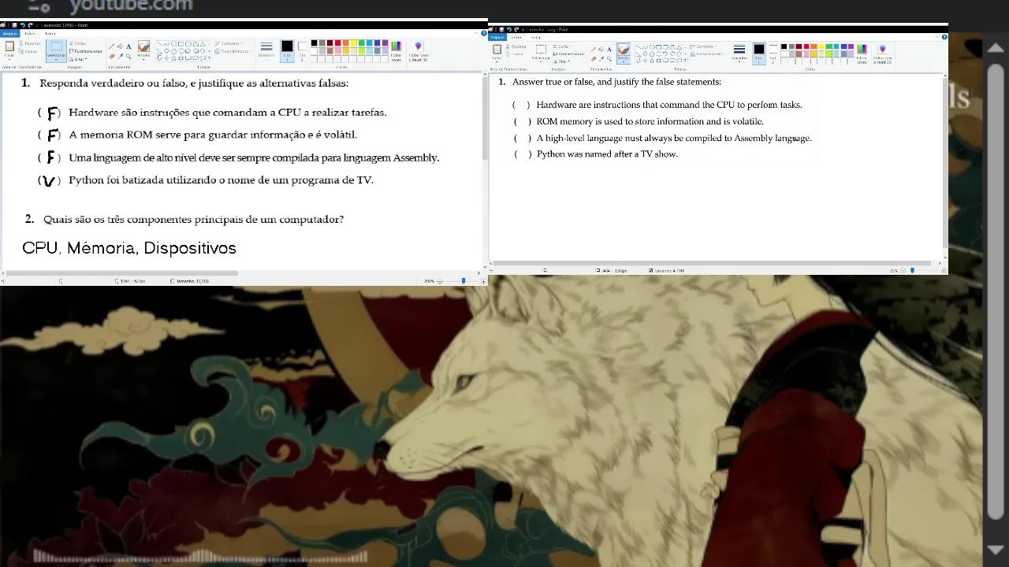Click Save icon in right Paint title bar
This screenshot has width=1009, height=567.
[x=501, y=29]
